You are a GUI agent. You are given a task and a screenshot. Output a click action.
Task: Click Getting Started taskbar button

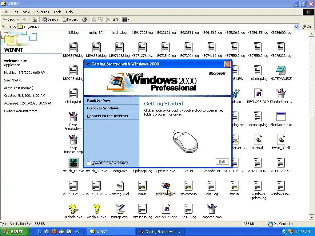tap(160, 232)
